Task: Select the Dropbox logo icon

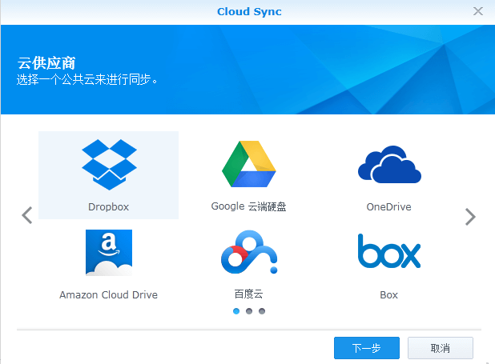Action: [x=109, y=164]
